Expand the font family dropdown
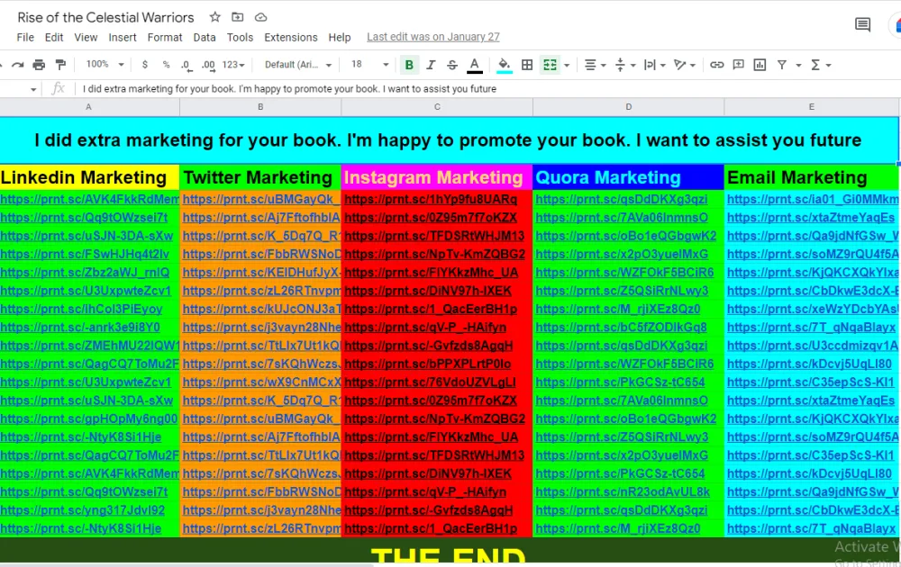The image size is (901, 567). coord(298,65)
